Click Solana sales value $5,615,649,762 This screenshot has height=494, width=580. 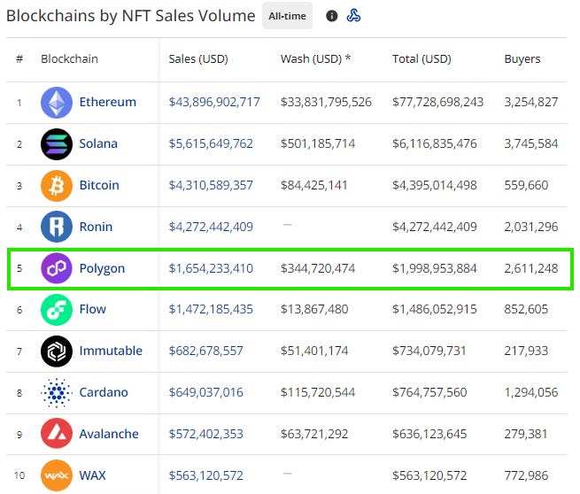[x=211, y=143]
